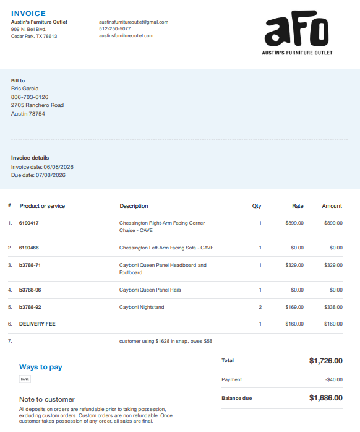The image size is (360, 432).
Task: Click Chessington Right-Arm Facing Corner Chaise description
Action: (x=162, y=227)
